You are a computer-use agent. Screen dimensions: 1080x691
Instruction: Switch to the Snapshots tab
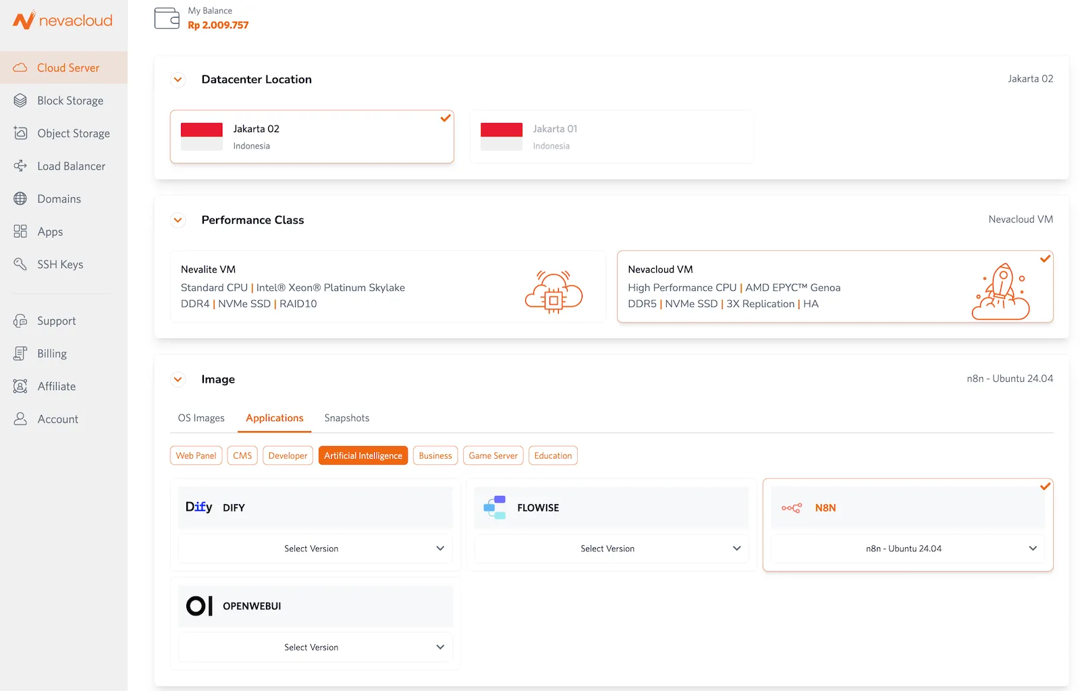[x=346, y=418]
